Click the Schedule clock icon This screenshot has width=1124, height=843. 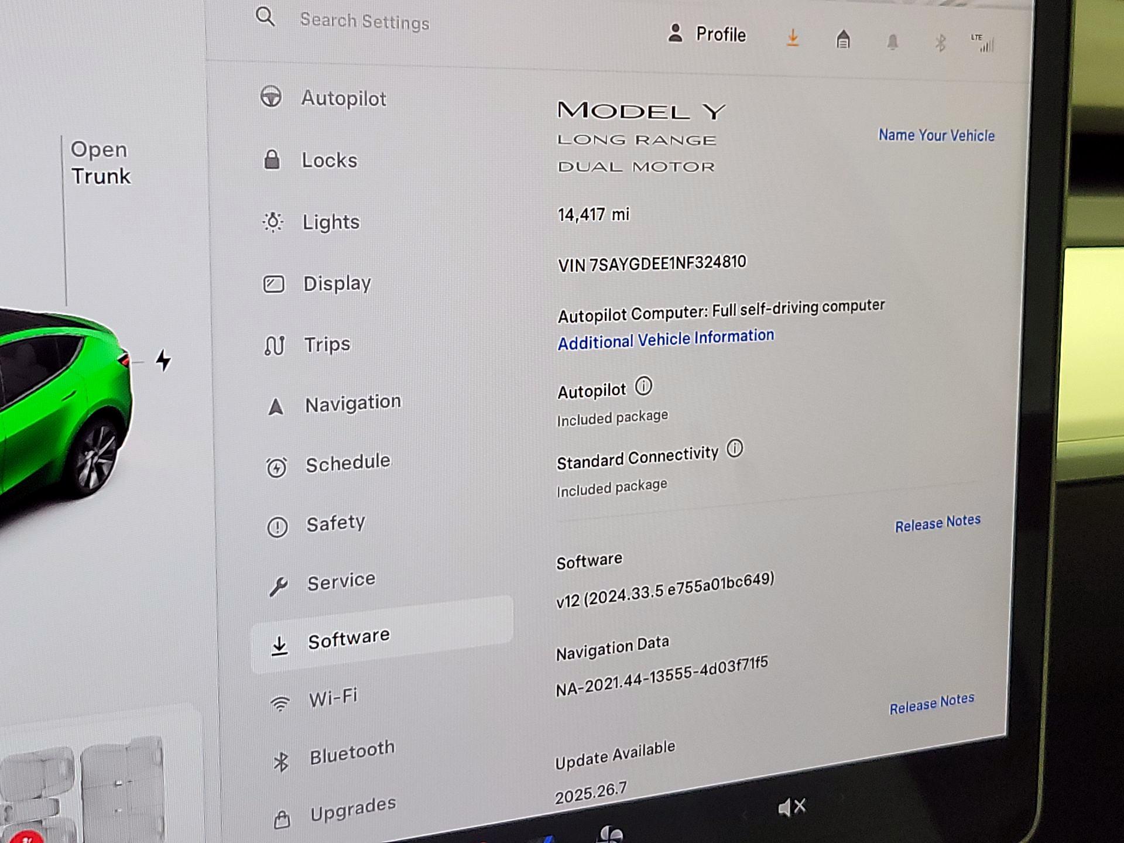pos(276,467)
